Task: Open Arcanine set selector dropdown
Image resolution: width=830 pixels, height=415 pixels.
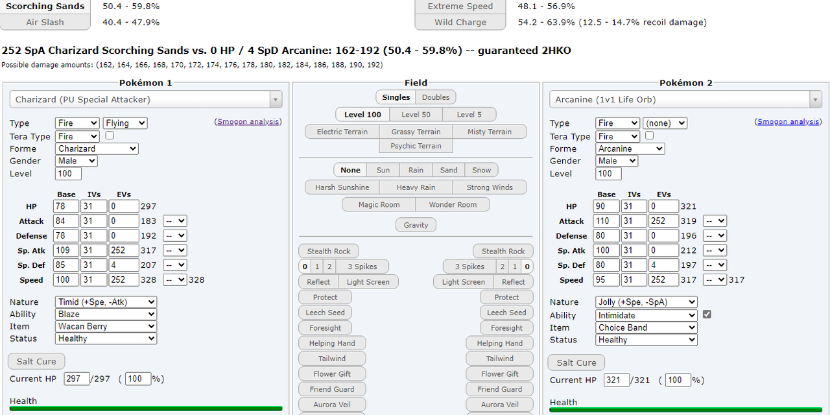Action: coord(685,99)
